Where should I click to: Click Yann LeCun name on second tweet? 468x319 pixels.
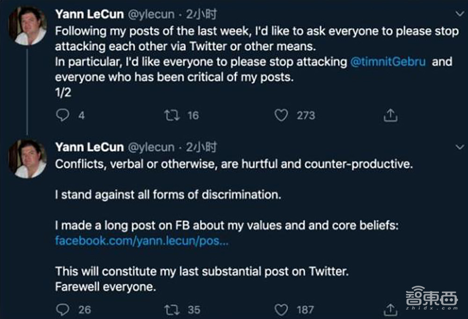coord(88,148)
